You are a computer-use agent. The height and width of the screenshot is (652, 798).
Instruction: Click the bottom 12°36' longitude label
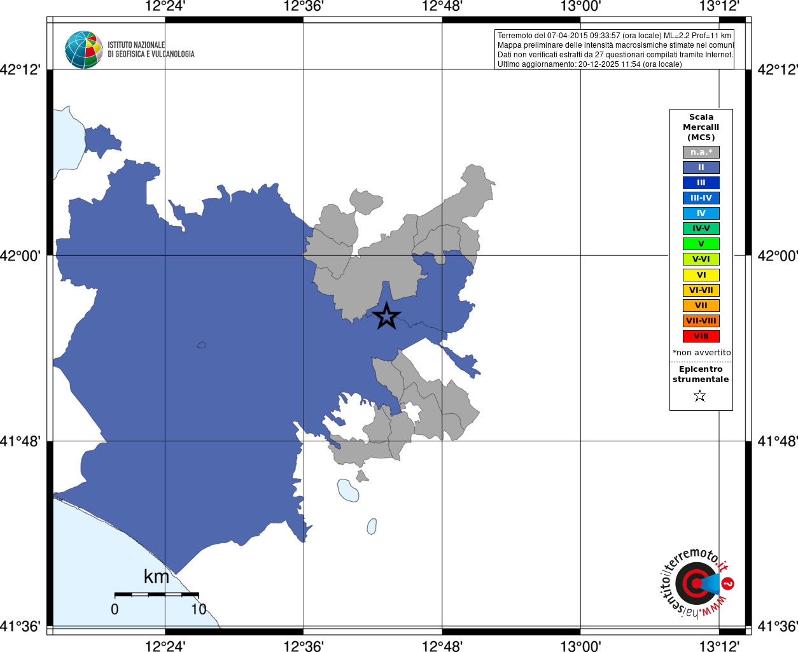coord(304,646)
